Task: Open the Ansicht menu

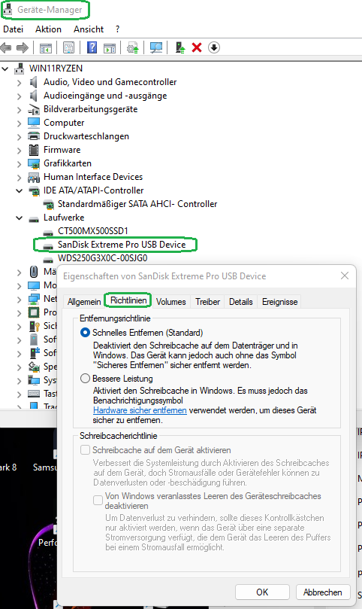Action: [89, 29]
